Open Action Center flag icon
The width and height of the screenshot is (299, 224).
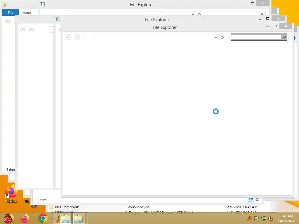[256, 218]
